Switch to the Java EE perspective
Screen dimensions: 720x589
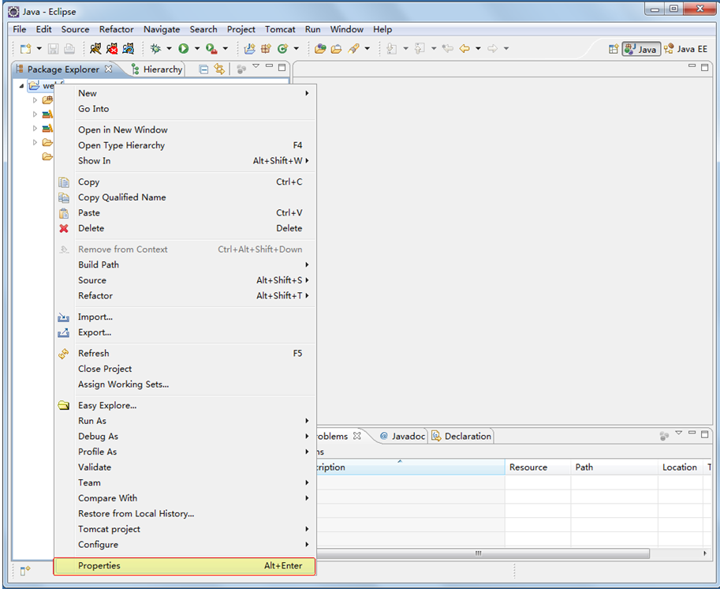tap(686, 49)
